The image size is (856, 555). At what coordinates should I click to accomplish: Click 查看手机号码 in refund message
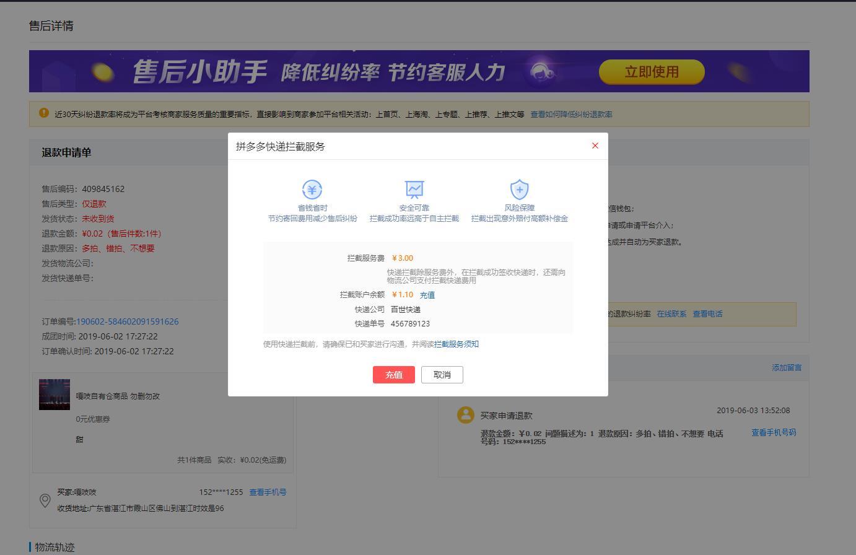(773, 433)
